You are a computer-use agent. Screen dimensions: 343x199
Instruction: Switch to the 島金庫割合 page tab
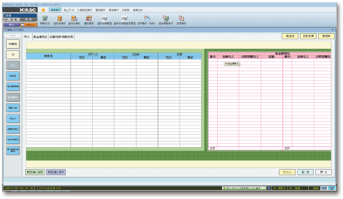coord(40,37)
